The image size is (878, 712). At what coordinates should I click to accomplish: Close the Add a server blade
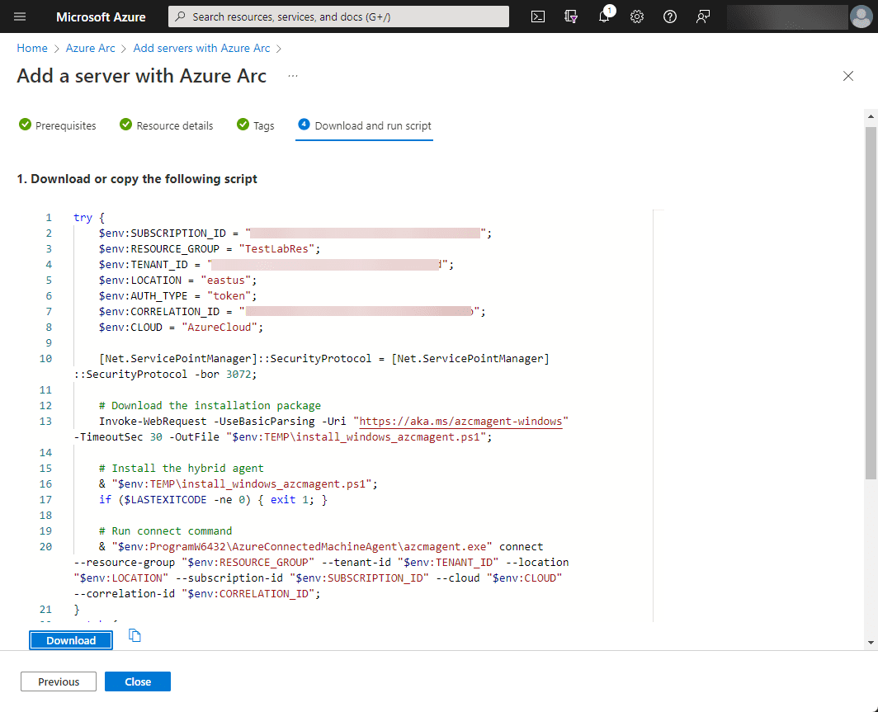847,76
